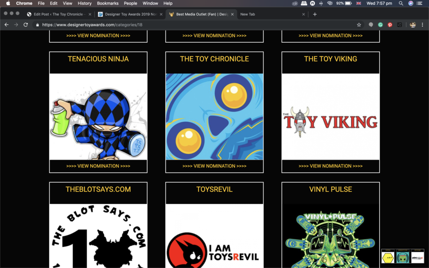Open the Pinterest extension
Viewport: 429px width, 268px height.
390,25
